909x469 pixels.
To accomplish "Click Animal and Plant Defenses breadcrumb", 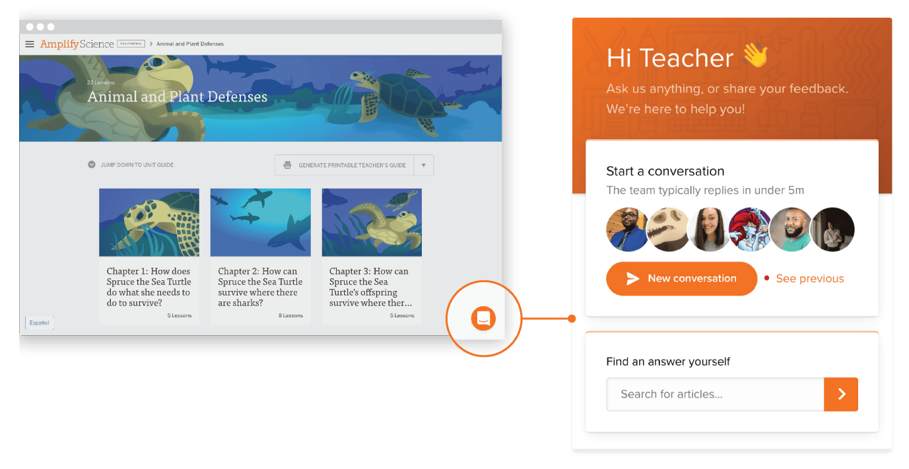I will pos(190,44).
